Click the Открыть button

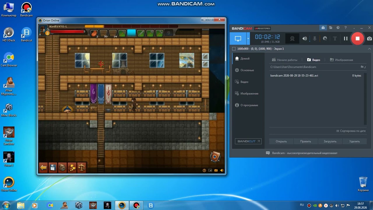[281, 141]
